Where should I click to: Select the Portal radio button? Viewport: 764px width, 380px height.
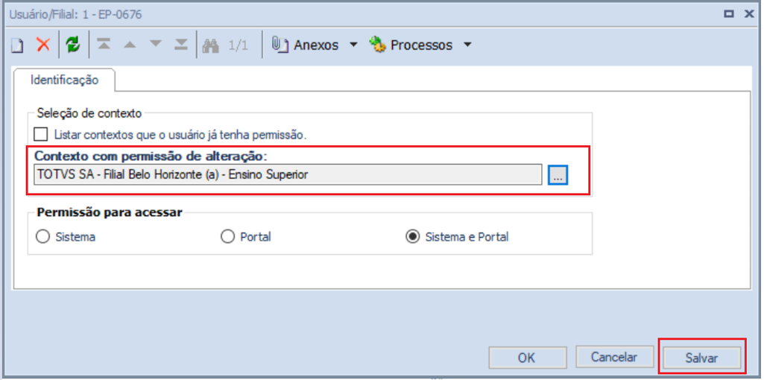227,237
